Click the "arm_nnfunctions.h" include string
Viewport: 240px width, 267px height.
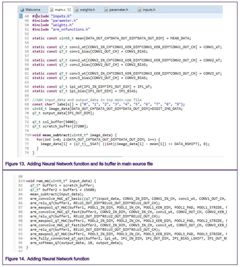pos(70,30)
